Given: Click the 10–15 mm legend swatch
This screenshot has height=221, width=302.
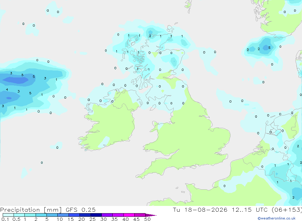Looking at the screenshot, I should 63,215.
